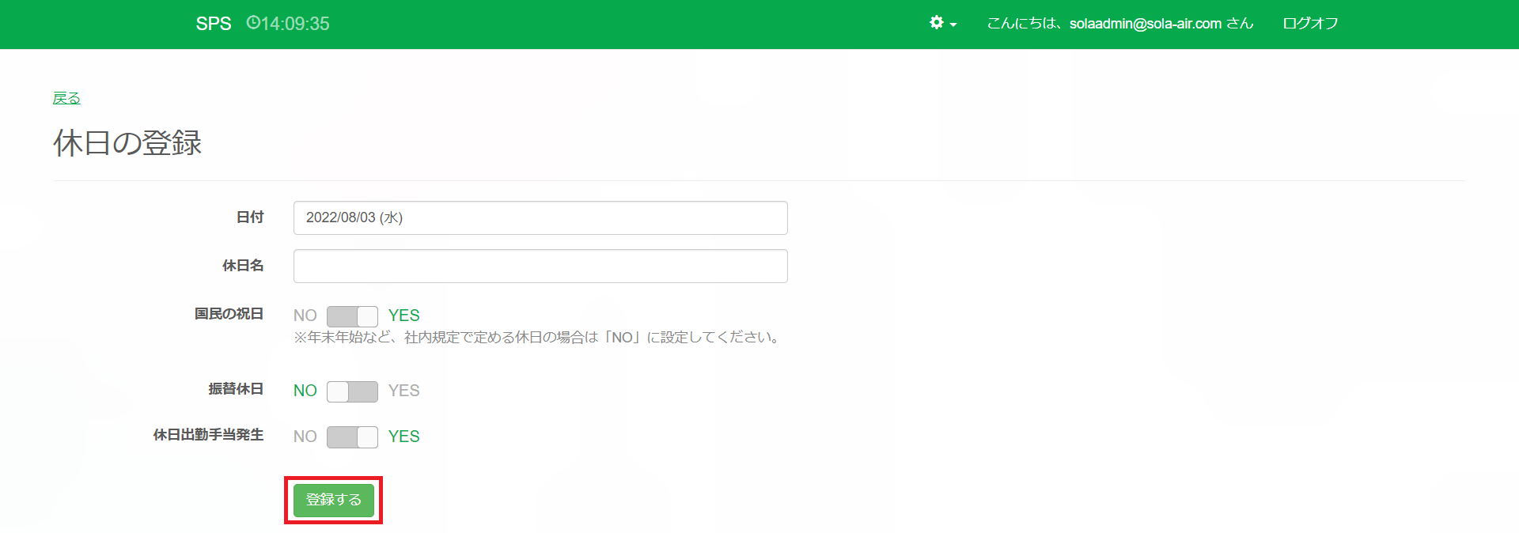Go to the SPS home brand link
Viewport: 1519px width, 533px height.
coord(214,24)
